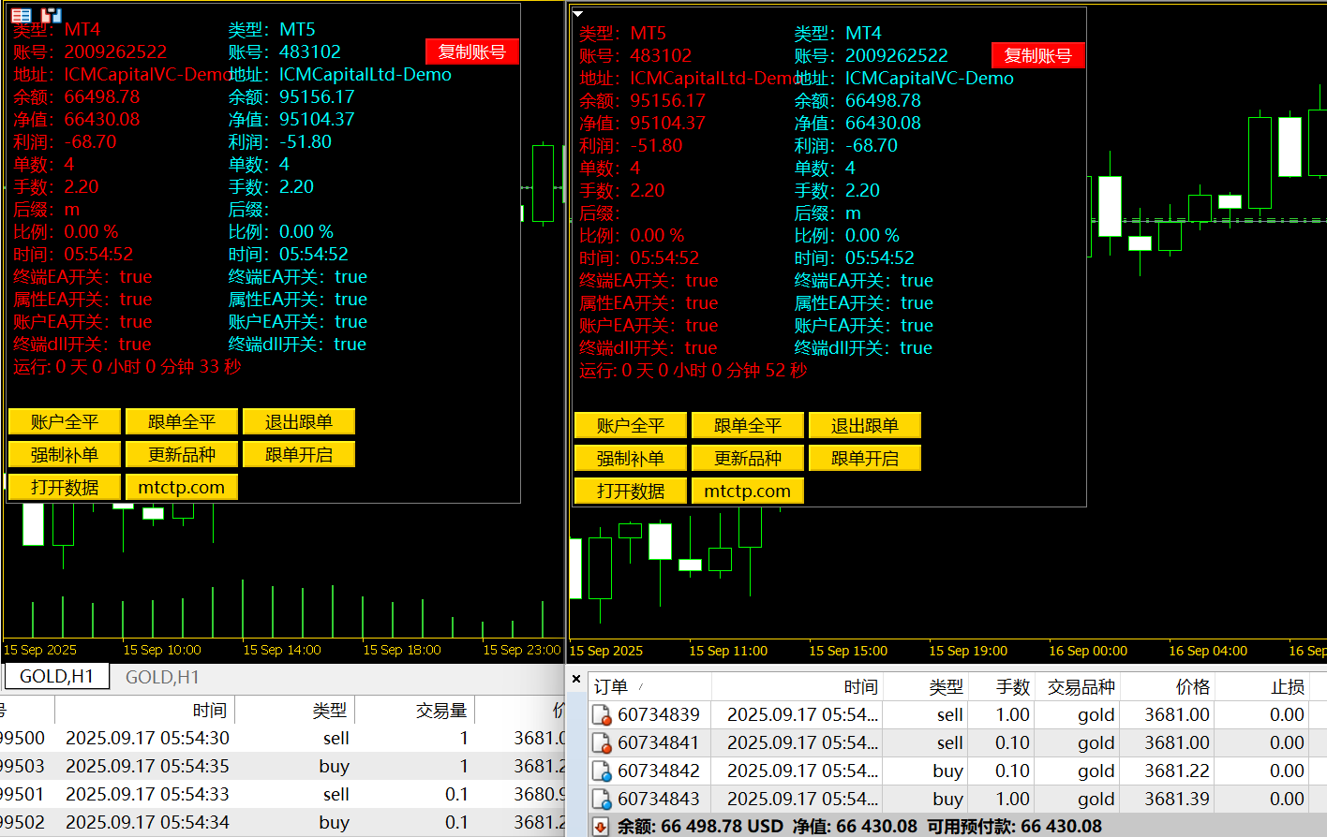This screenshot has height=837, width=1327.
Task: Click 账户全平 in the left panel
Action: tap(65, 422)
